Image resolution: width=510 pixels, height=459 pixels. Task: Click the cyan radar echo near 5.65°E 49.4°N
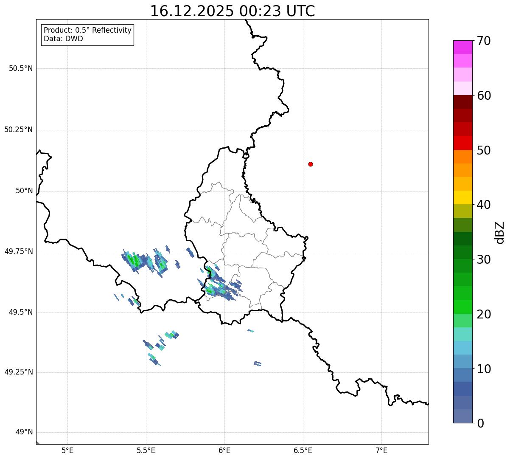pos(172,335)
